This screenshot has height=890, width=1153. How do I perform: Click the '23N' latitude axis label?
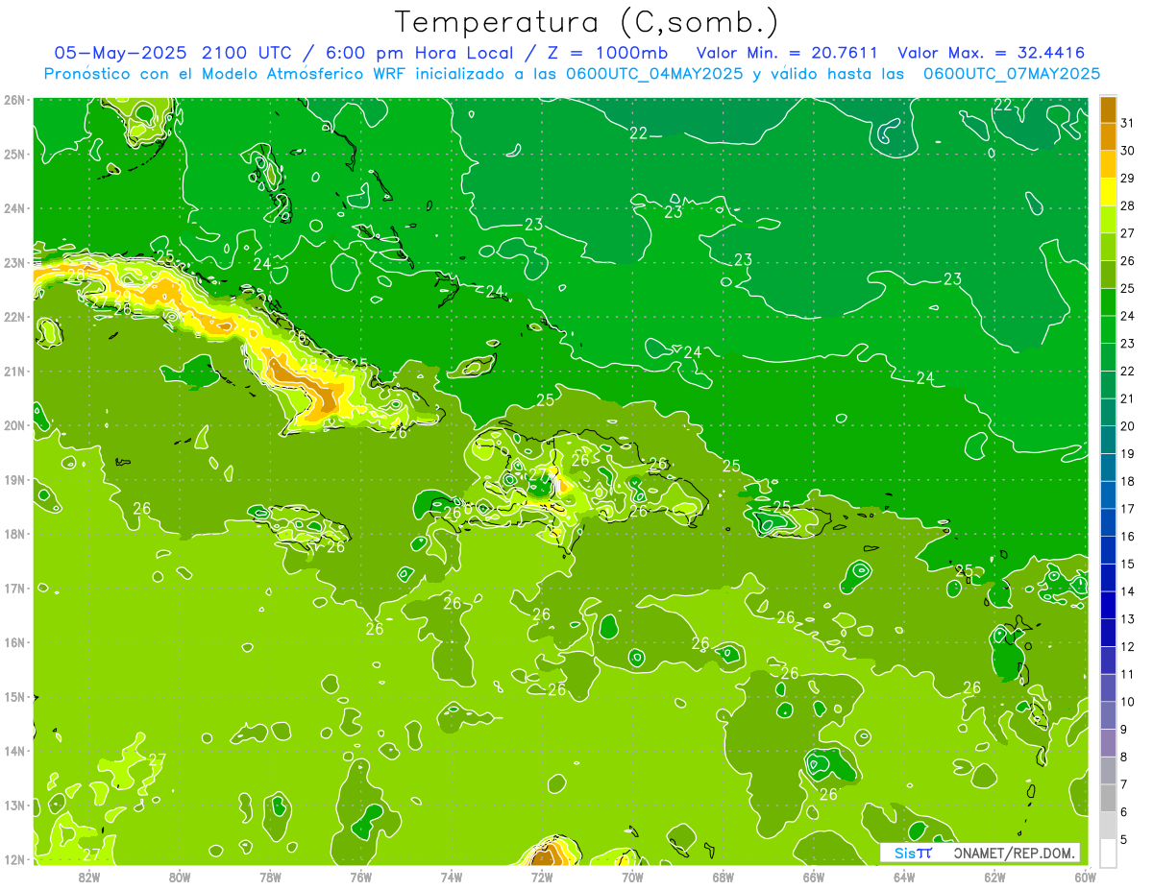(14, 263)
